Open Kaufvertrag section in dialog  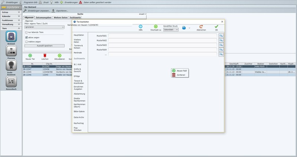(x=79, y=123)
